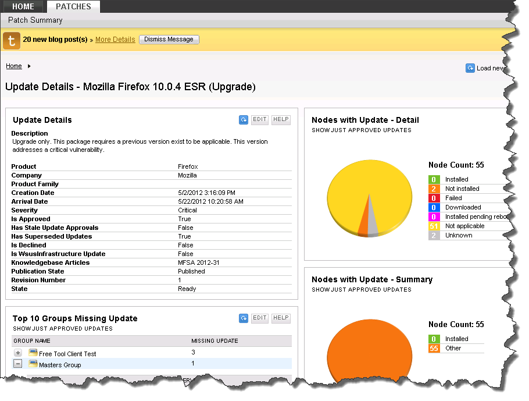The image size is (529, 401).
Task: Expand the Free Tool Client Test group
Action: tap(18, 353)
